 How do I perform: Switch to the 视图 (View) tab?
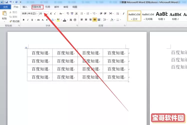tap(75, 7)
